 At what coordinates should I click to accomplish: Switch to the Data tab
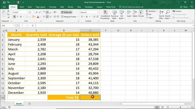pyautogui.click(x=62, y=7)
